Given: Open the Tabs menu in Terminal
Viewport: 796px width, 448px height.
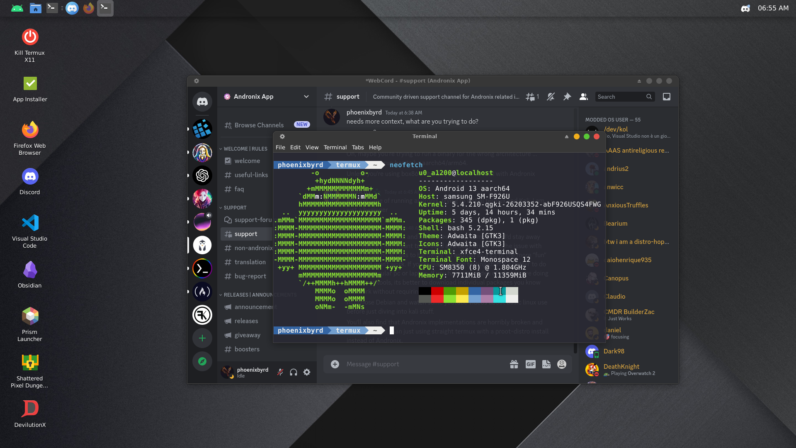Looking at the screenshot, I should pyautogui.click(x=357, y=147).
